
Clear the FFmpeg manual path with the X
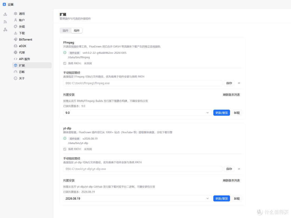tap(239, 83)
